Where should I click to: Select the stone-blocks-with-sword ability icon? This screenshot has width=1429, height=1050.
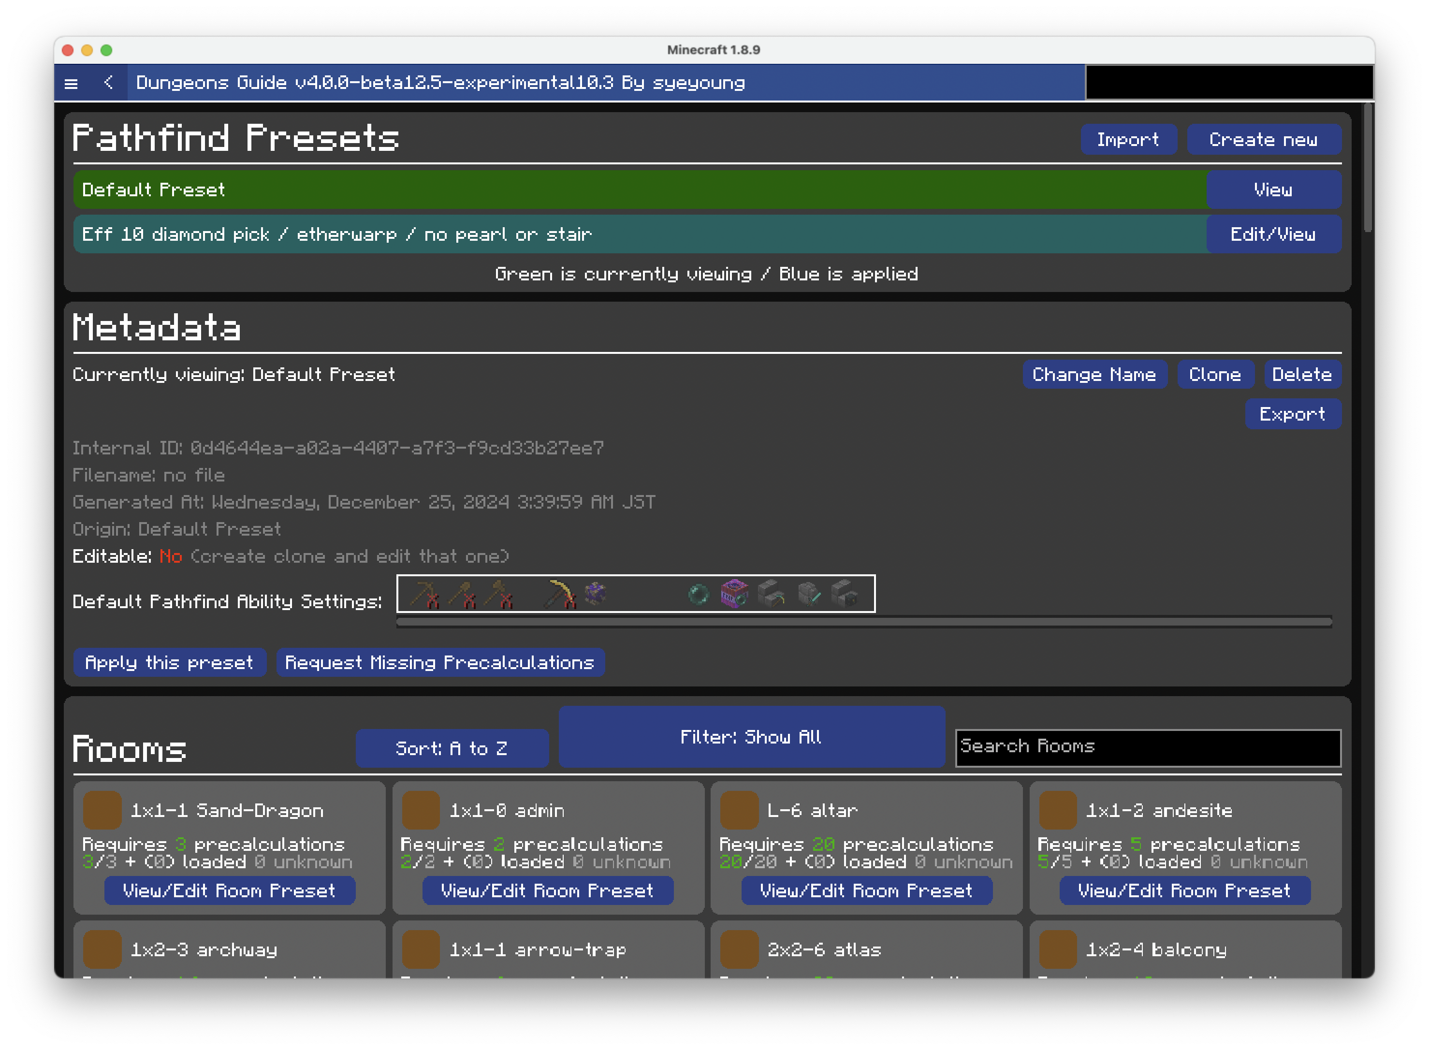pyautogui.click(x=809, y=594)
